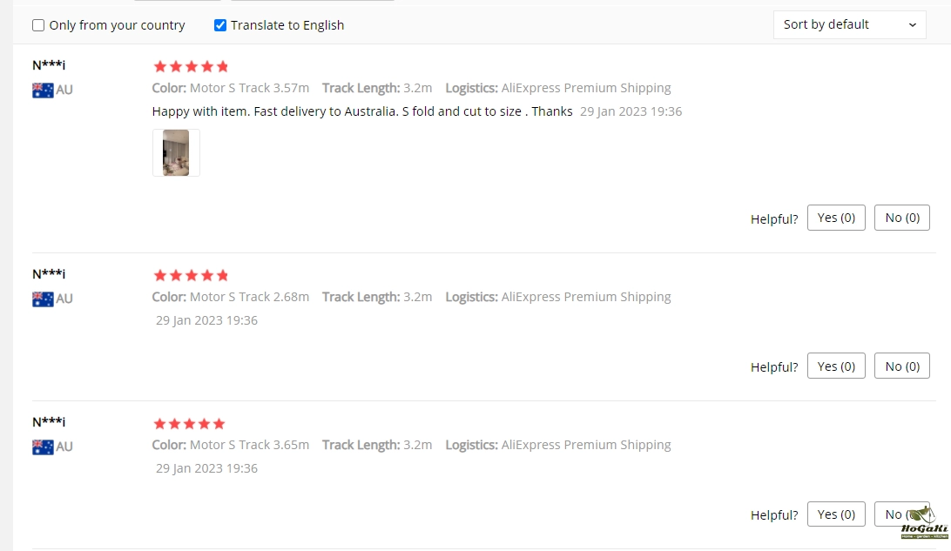Enable Only from your country checkbox
The image size is (951, 551).
38,25
